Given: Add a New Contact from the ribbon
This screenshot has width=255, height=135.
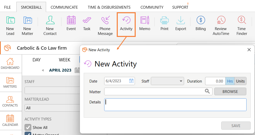Looking at the screenshot, I should [50, 26].
